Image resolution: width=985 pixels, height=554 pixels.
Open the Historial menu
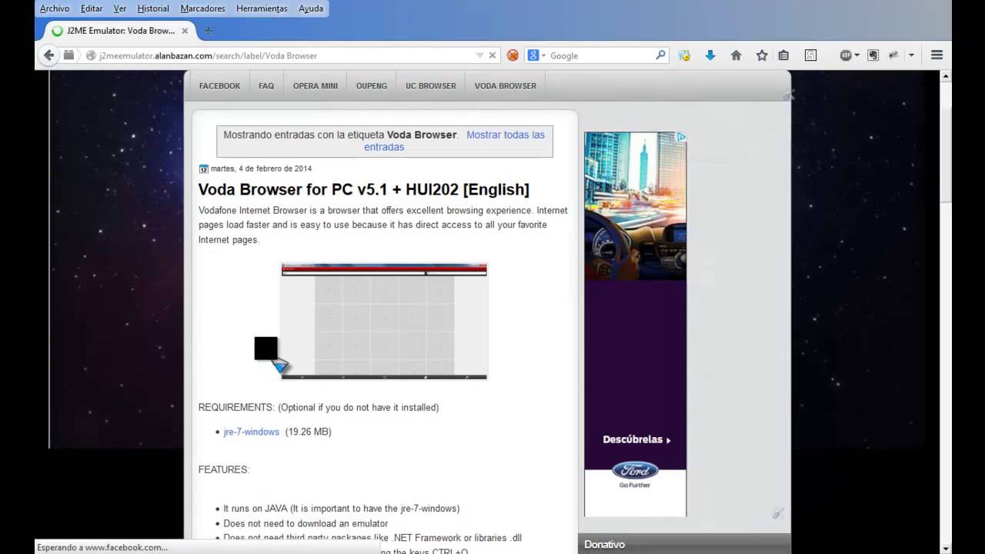(153, 8)
